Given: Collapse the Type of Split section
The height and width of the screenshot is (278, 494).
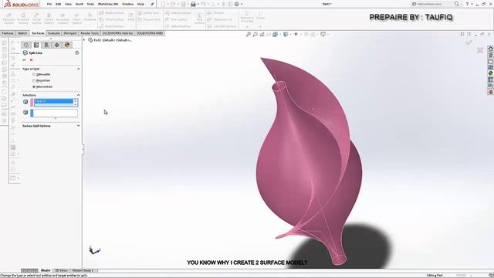Looking at the screenshot, I should (79, 69).
